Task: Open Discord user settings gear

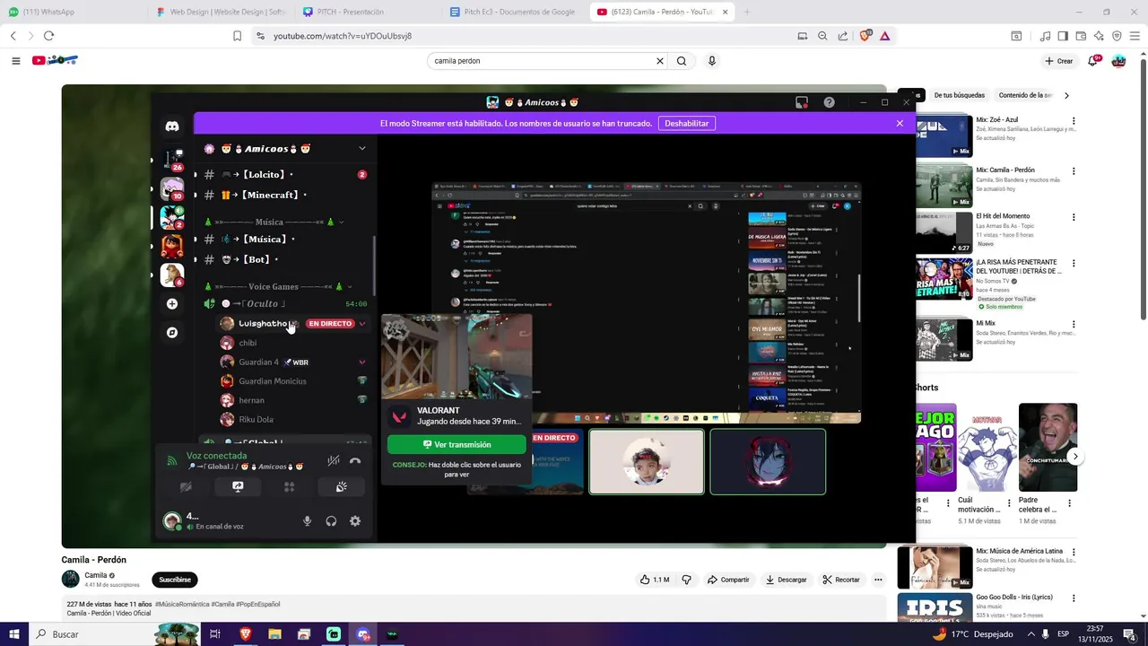Action: pos(355,521)
